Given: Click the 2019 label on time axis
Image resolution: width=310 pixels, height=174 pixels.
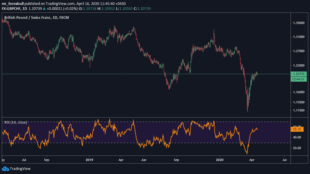Looking at the screenshot, I should click(89, 159).
